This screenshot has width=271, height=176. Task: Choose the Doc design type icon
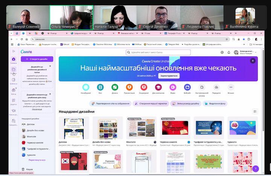pos(100,87)
